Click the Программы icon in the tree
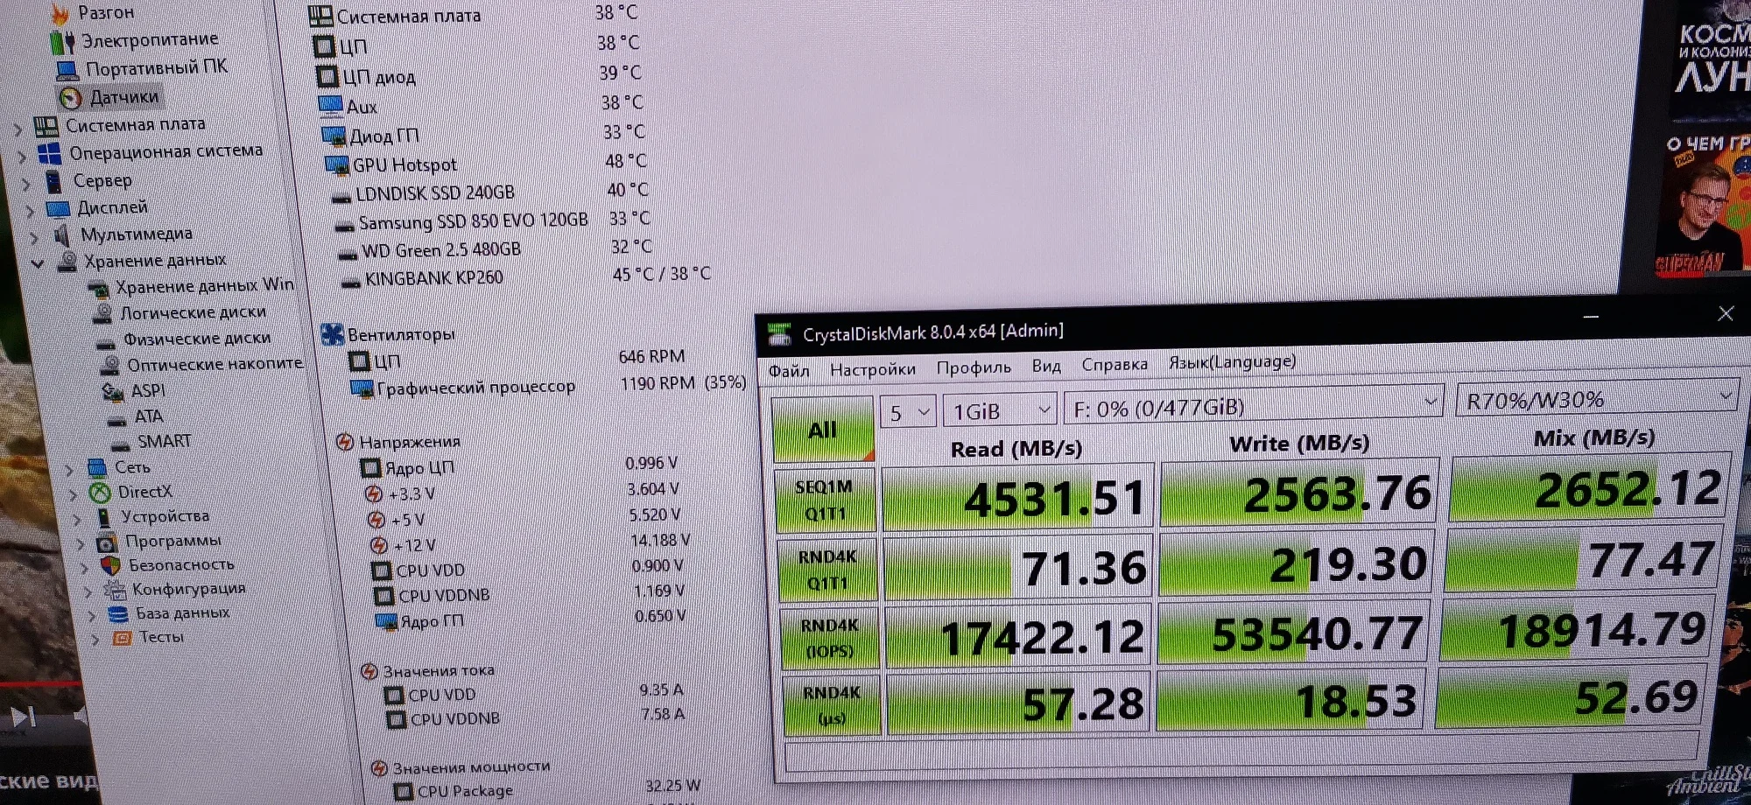The width and height of the screenshot is (1751, 805). 107,542
